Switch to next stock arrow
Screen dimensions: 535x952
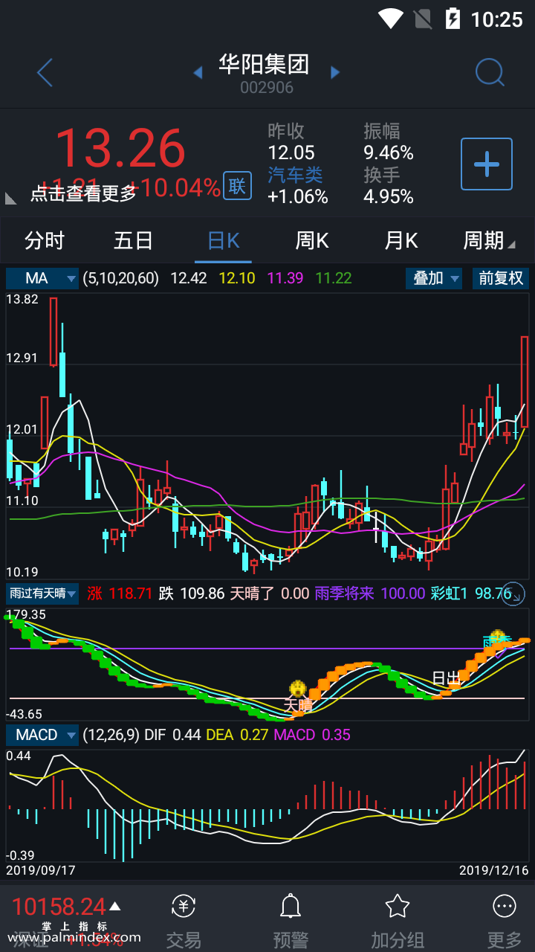pyautogui.click(x=335, y=72)
